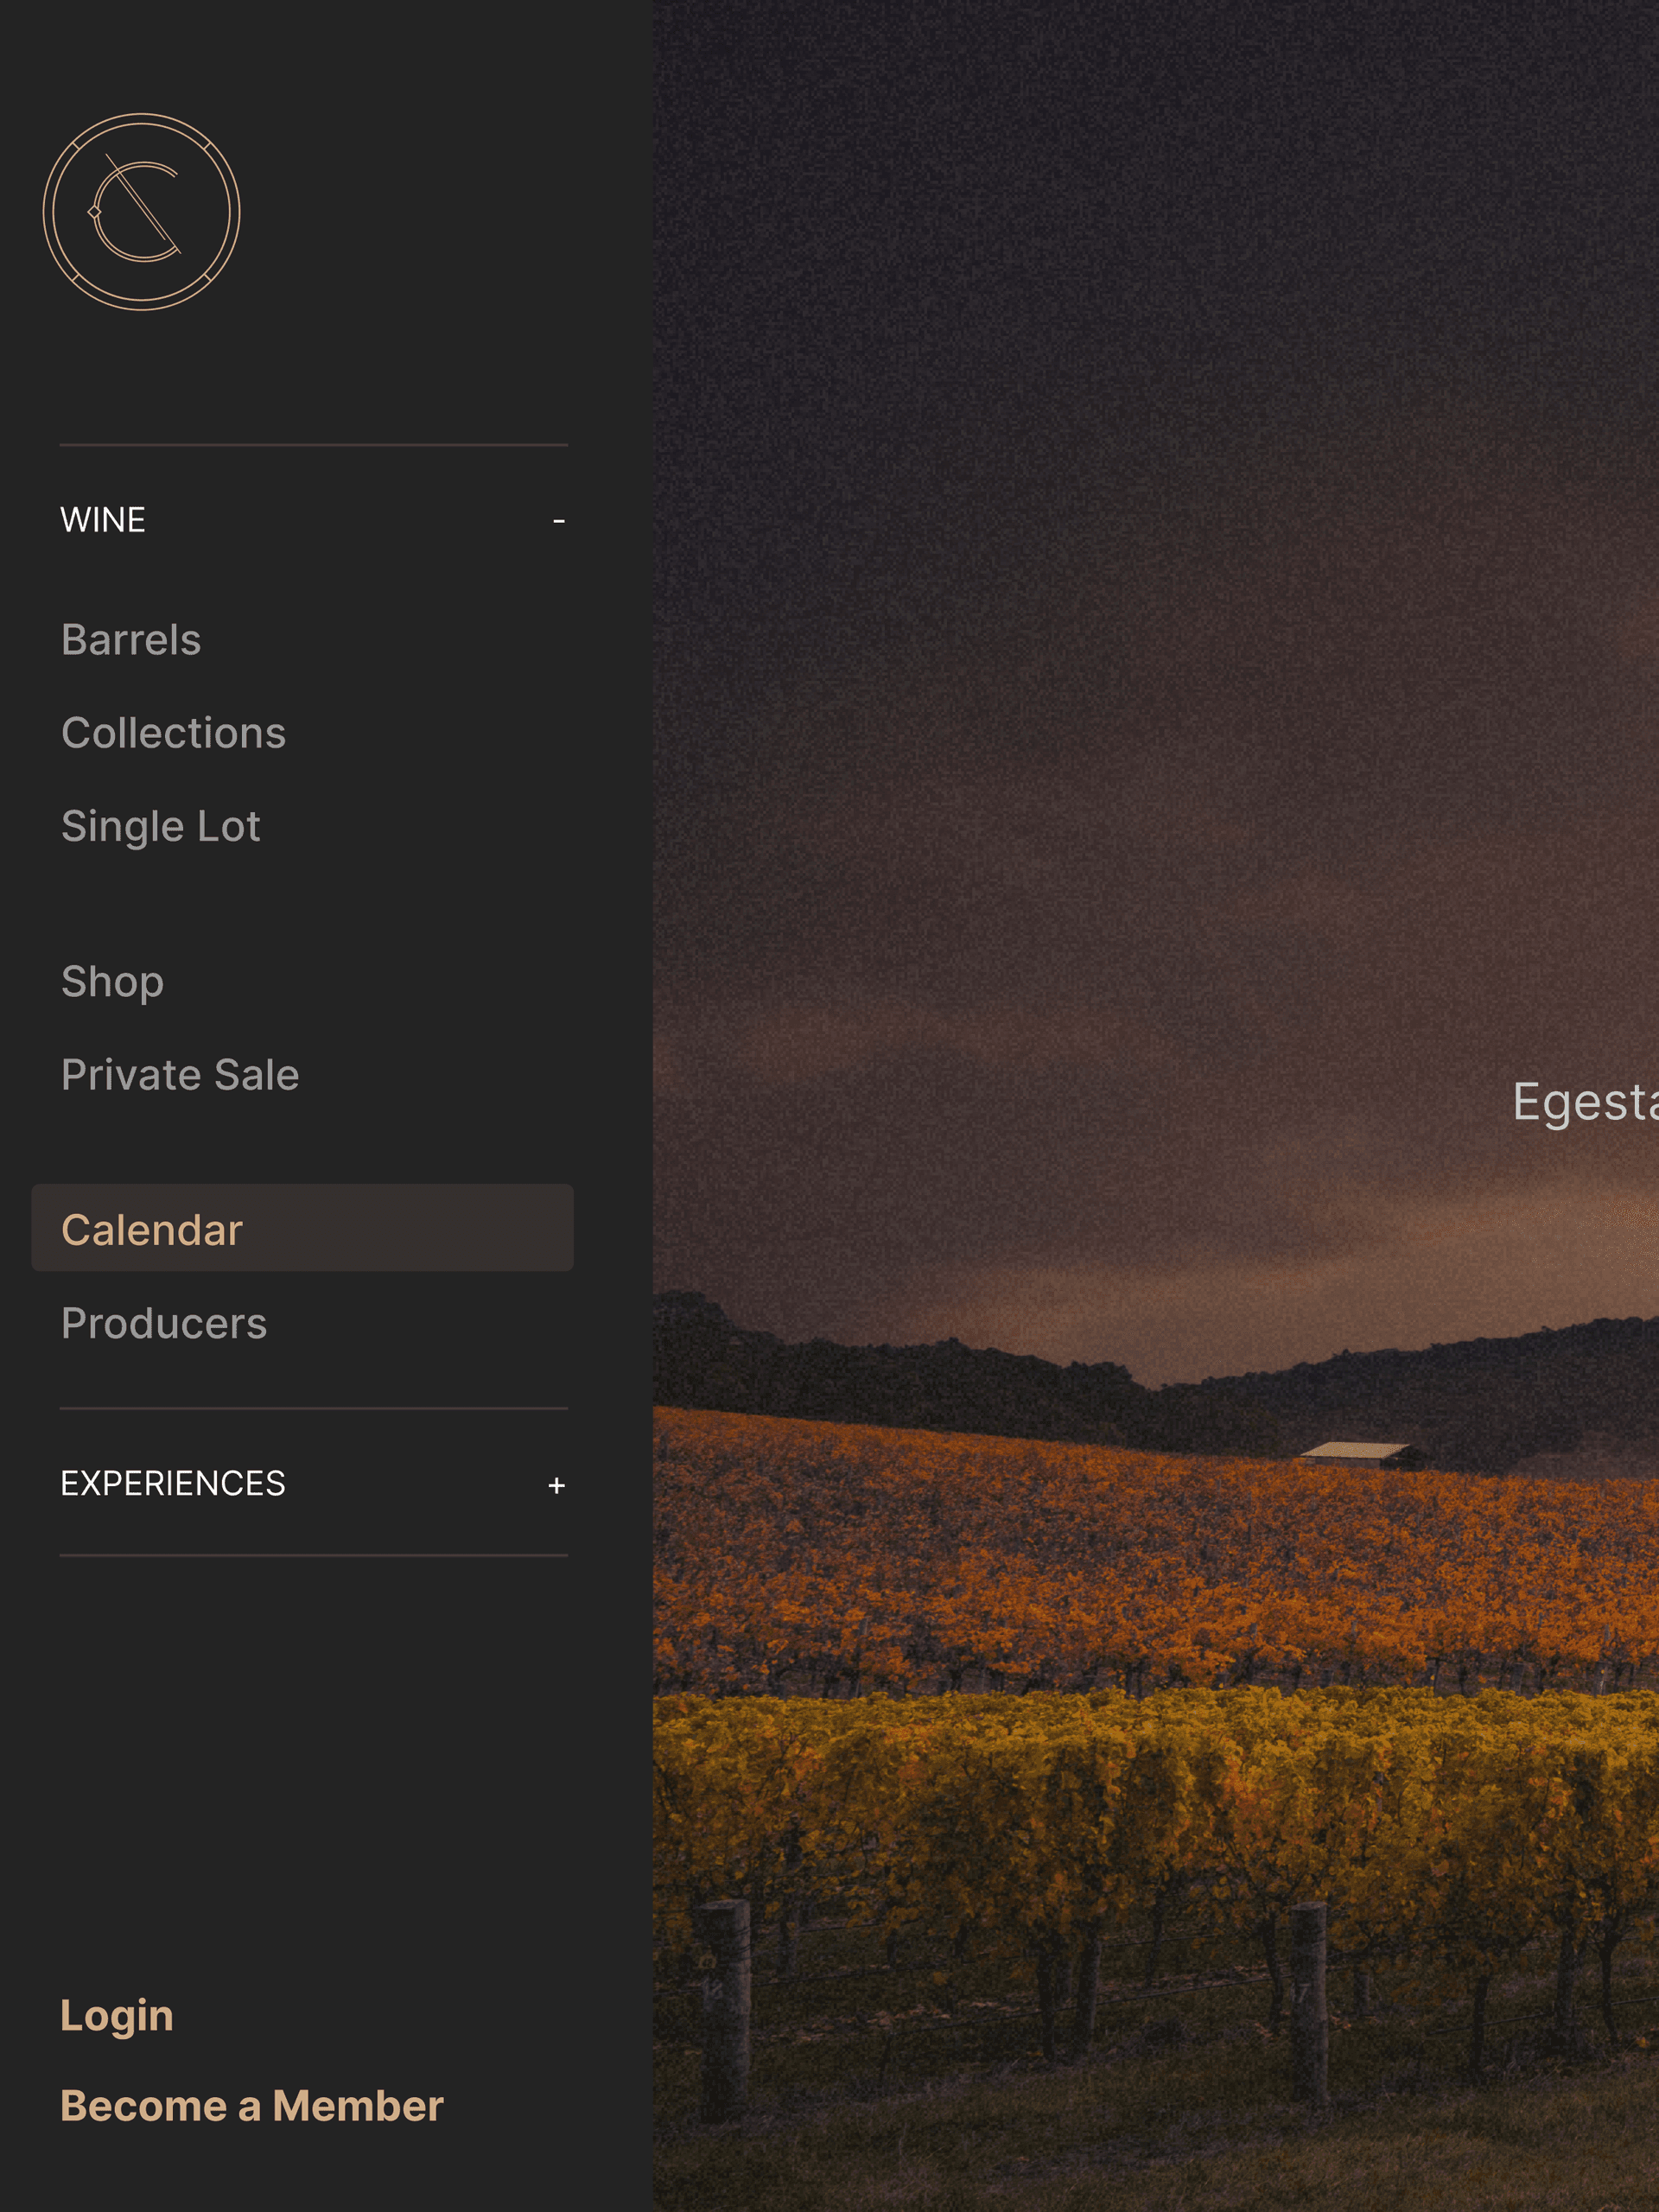Click Become a Member

coord(252,2106)
